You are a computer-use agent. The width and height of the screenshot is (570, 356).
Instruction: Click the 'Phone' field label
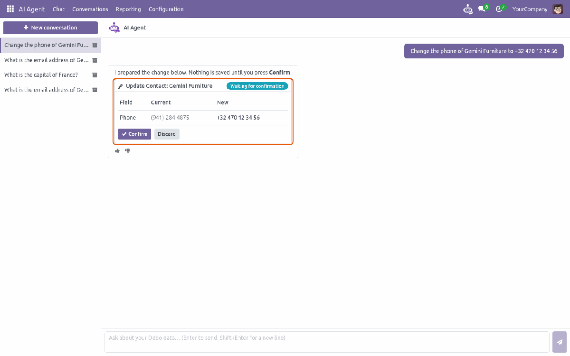[x=128, y=118]
